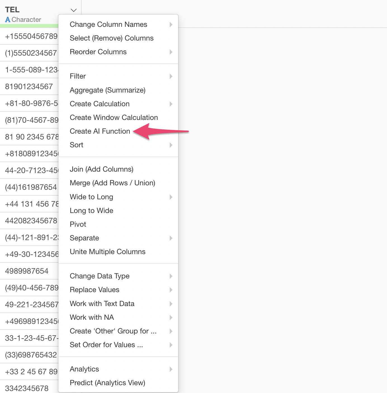Click Predict (Analytics View) option

(107, 383)
